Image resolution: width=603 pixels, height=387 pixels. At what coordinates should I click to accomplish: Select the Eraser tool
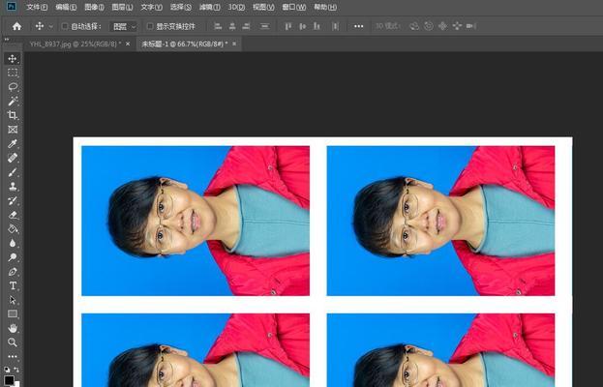[x=13, y=215]
